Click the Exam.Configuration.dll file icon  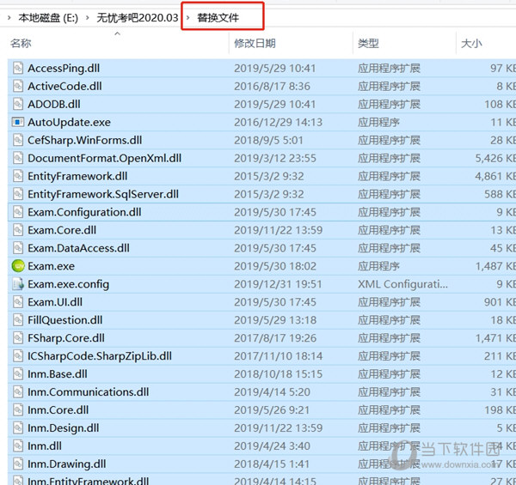(18, 212)
